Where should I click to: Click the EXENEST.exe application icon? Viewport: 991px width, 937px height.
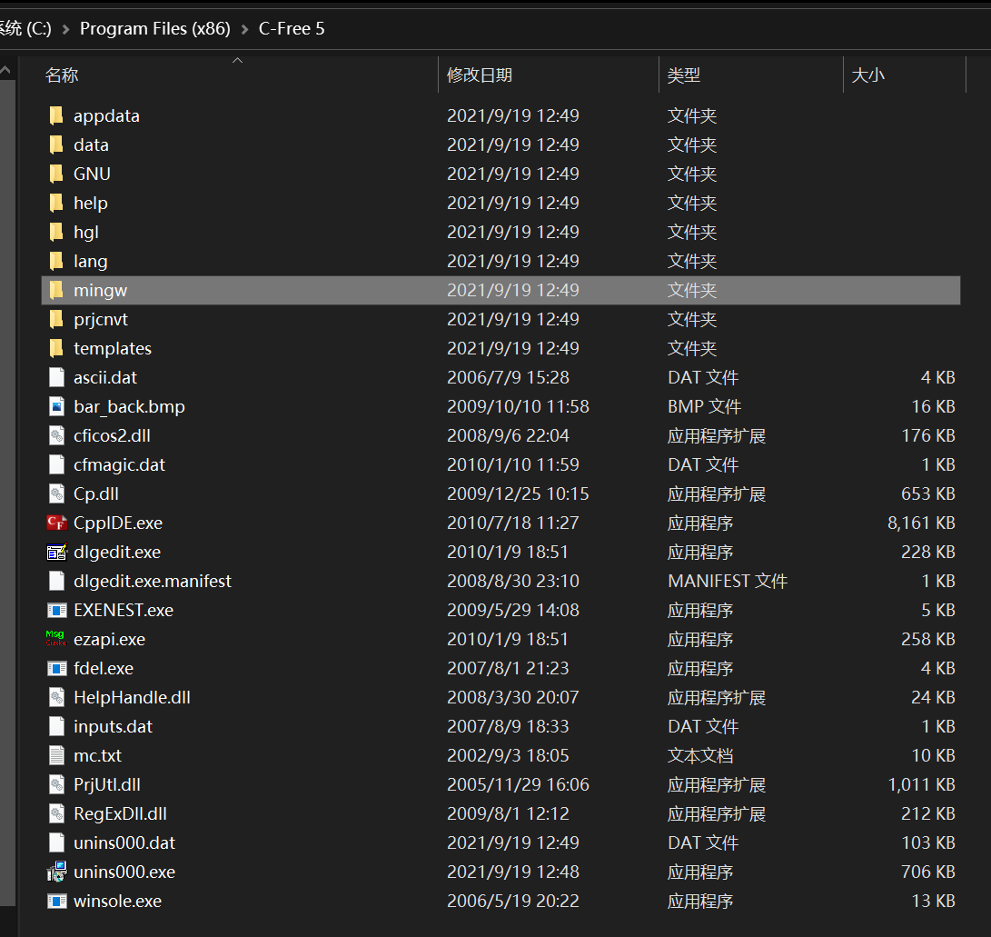[x=57, y=610]
